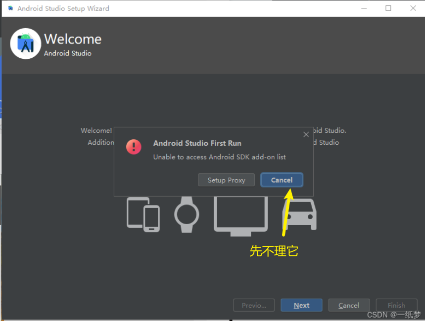Click the TV device icon
This screenshot has height=321, width=425.
coord(240,216)
